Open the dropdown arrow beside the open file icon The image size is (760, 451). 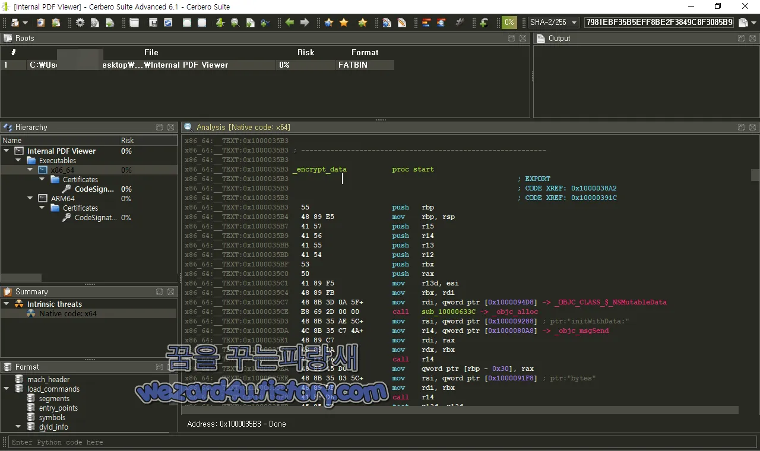[26, 23]
